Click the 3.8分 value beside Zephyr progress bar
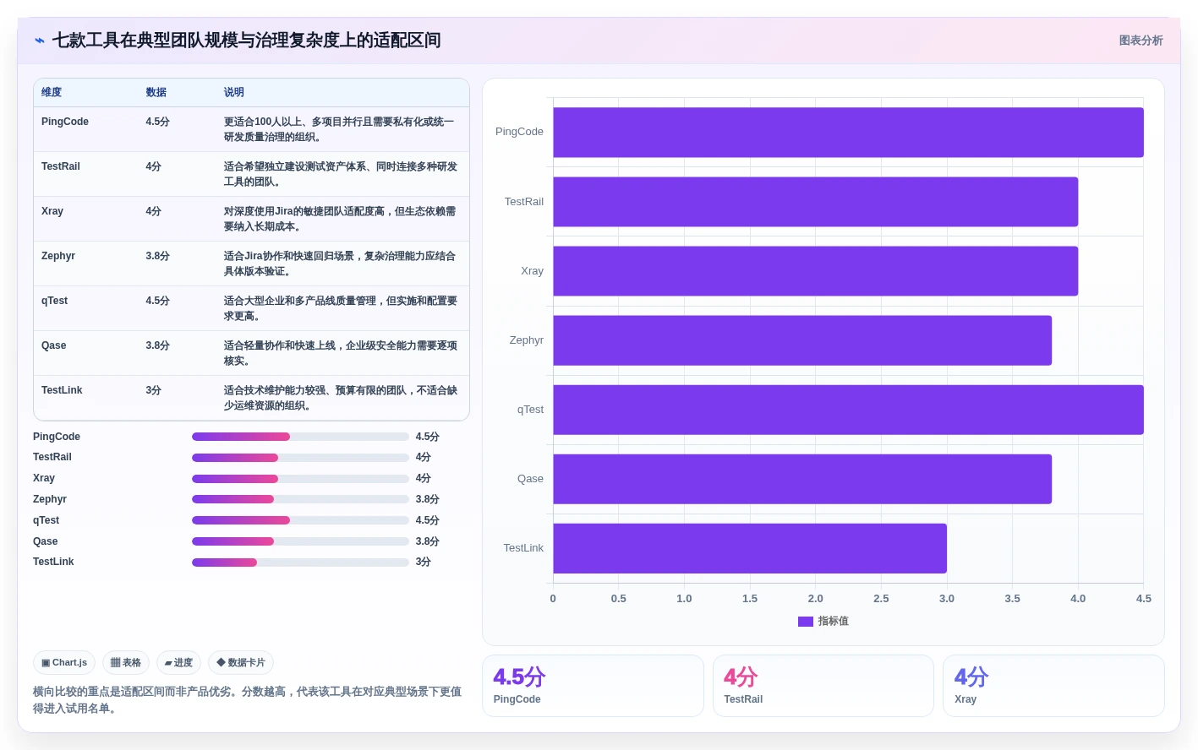 click(x=427, y=499)
